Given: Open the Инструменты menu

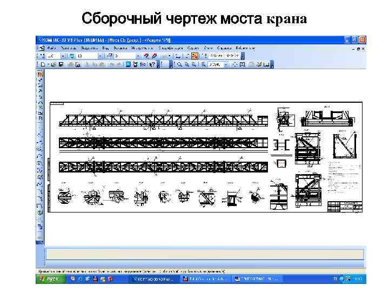Looking at the screenshot, I should click(143, 48).
